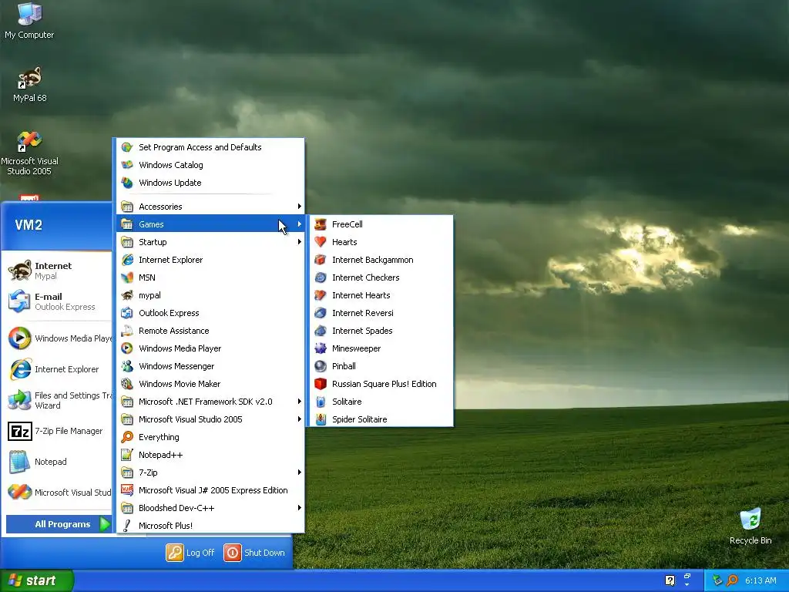Click the Shut Down button
Image resolution: width=789 pixels, height=592 pixels.
tap(254, 553)
